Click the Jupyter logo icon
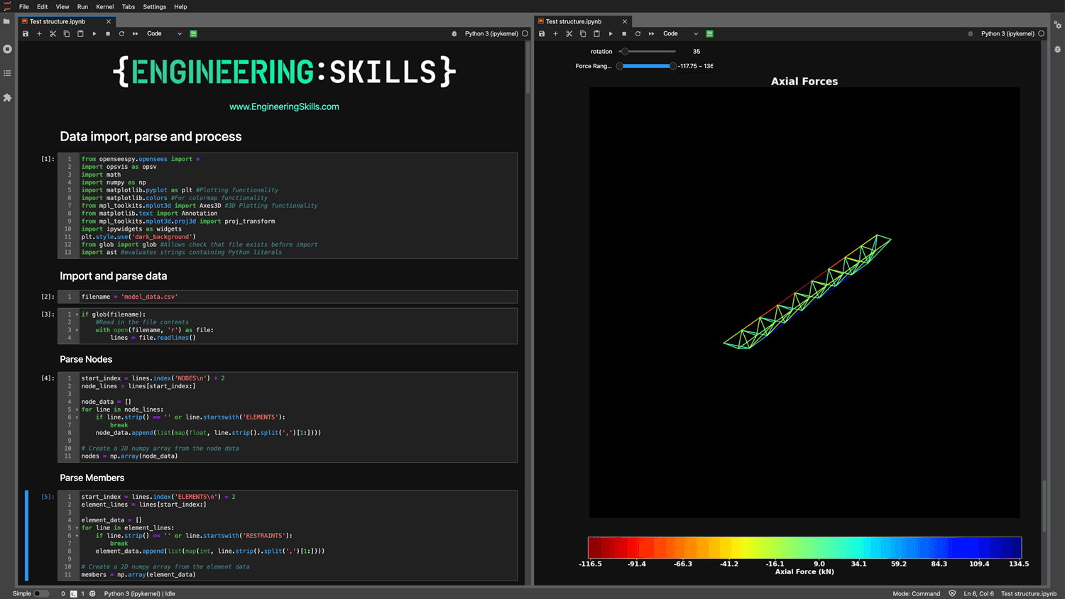 [7, 6]
